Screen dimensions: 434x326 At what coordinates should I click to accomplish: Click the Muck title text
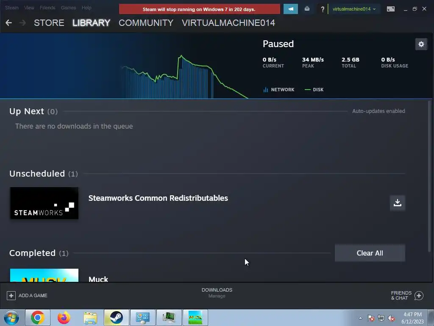[x=98, y=279]
